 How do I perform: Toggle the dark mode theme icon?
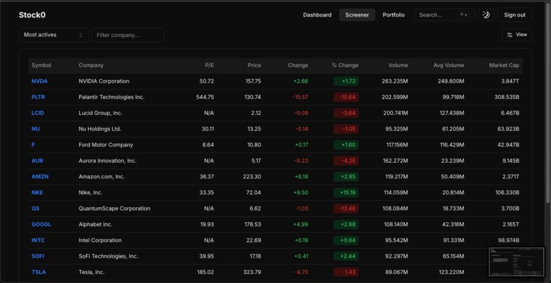(486, 15)
